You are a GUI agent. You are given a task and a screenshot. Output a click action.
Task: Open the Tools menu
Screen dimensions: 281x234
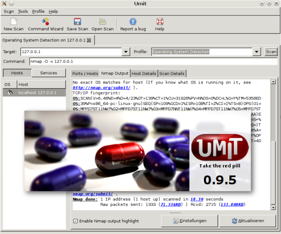pyautogui.click(x=23, y=11)
